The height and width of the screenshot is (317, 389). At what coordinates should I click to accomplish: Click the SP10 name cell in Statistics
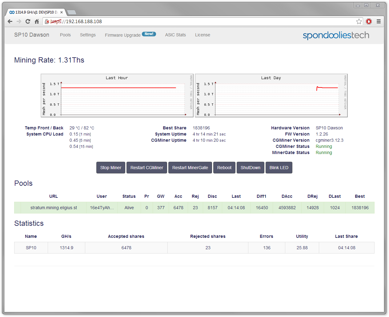(x=31, y=248)
